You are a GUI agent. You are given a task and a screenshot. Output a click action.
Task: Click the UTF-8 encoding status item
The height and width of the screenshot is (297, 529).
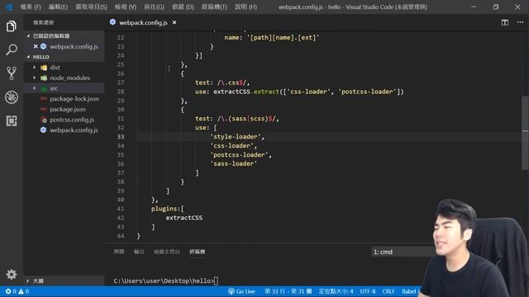coord(368,291)
